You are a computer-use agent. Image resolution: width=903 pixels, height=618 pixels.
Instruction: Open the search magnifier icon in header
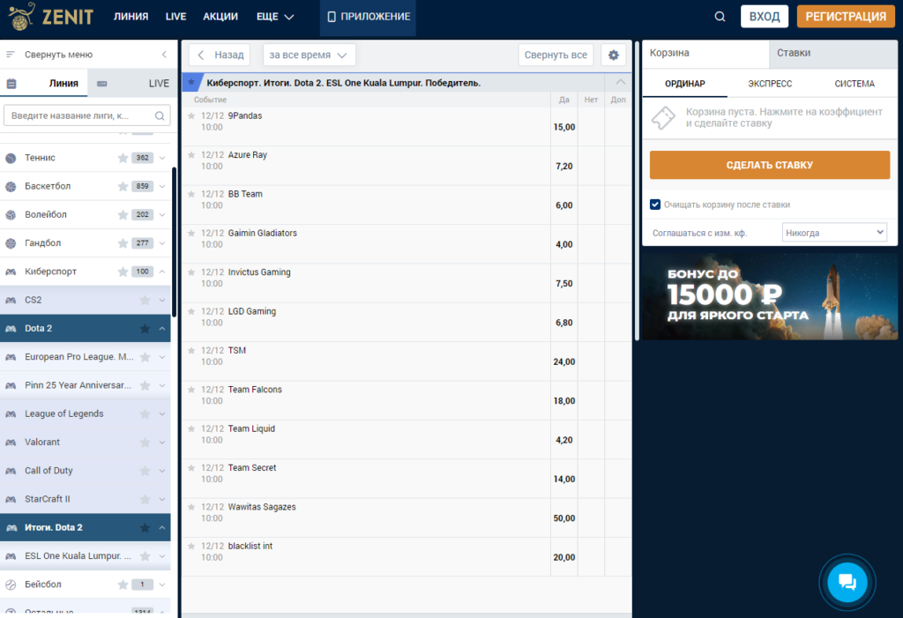pos(720,17)
